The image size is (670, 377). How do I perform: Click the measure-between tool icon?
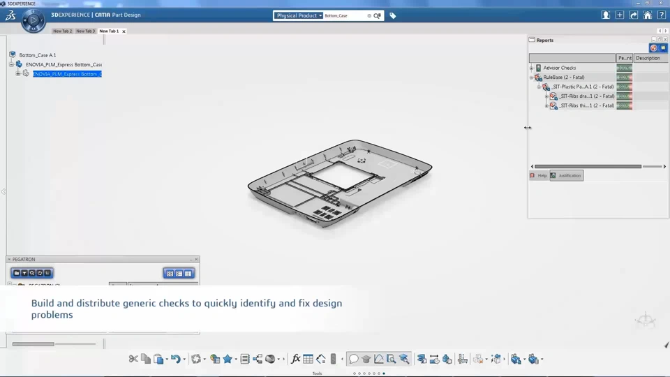(x=434, y=359)
